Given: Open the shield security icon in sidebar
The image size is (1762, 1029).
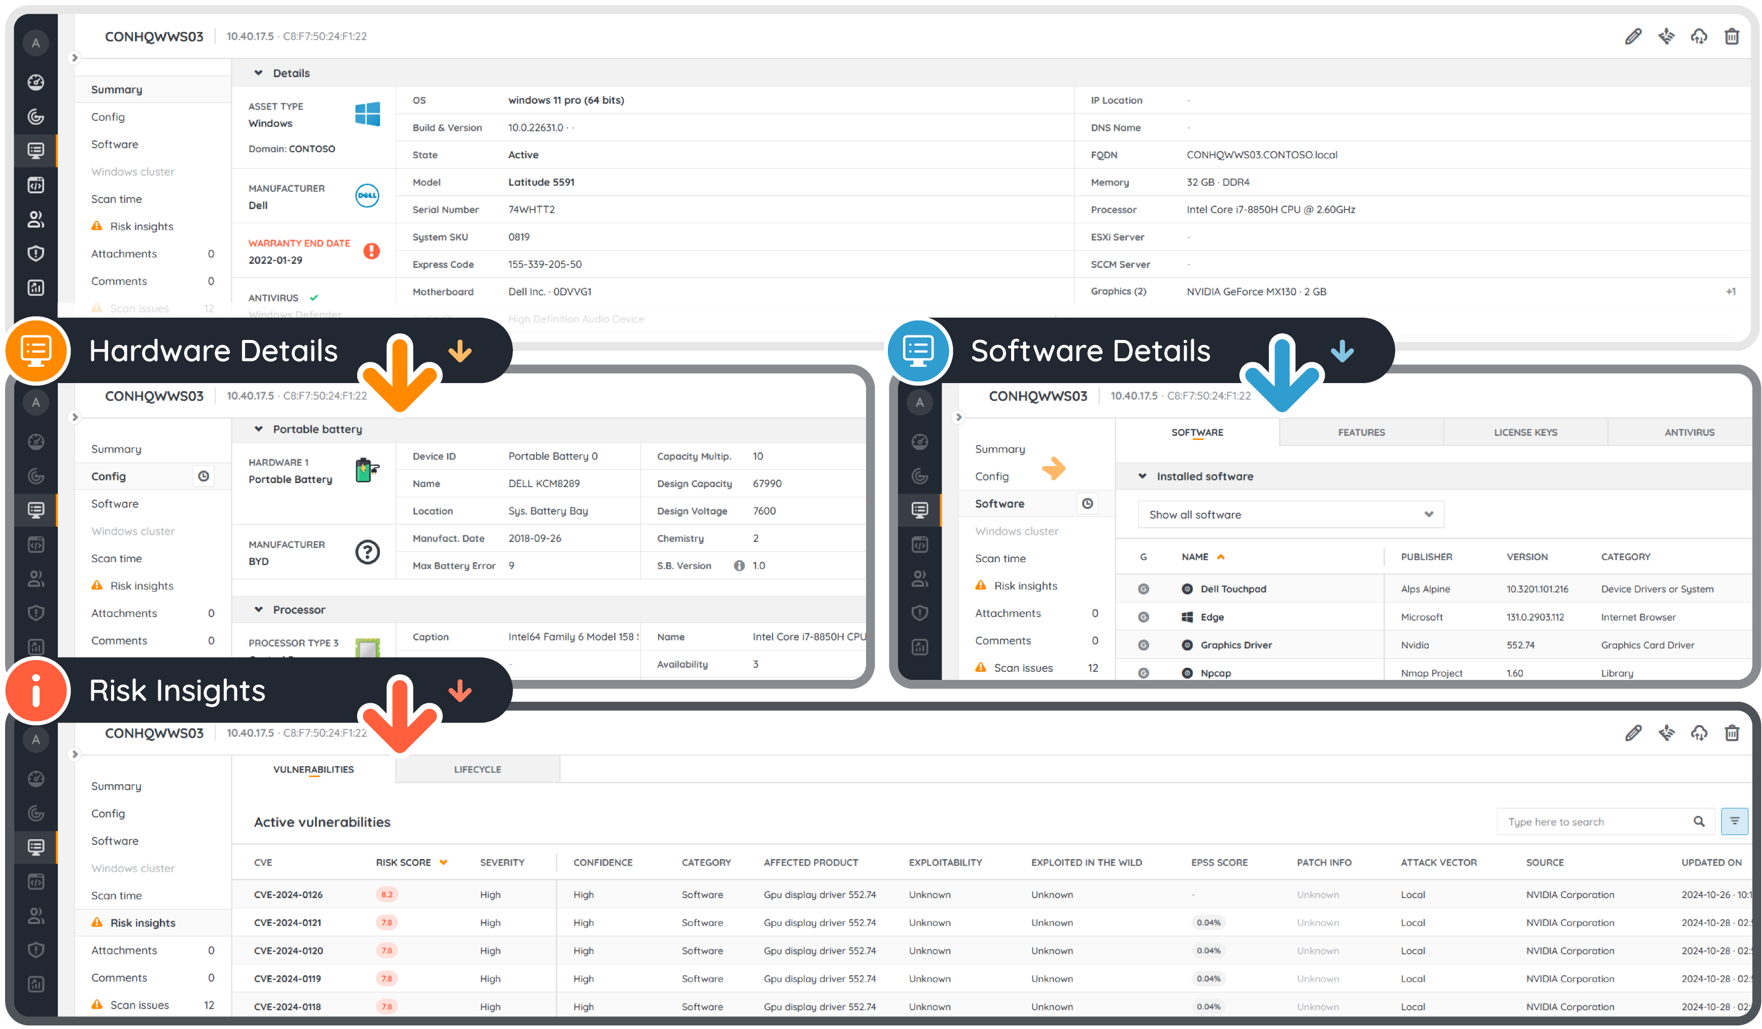Looking at the screenshot, I should click(x=36, y=253).
